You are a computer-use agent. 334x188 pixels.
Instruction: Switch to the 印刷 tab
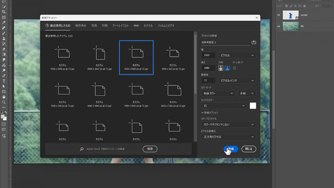click(x=105, y=25)
